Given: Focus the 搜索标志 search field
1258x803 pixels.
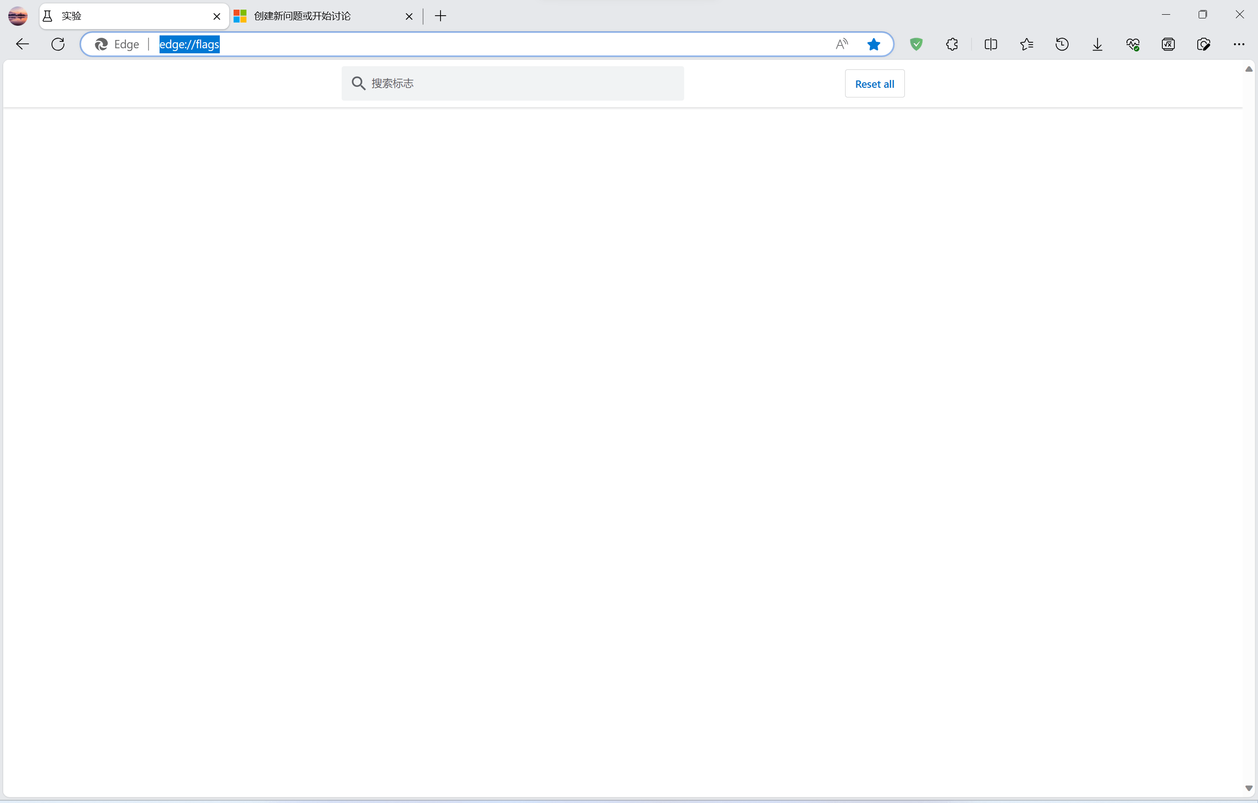Looking at the screenshot, I should [x=513, y=84].
